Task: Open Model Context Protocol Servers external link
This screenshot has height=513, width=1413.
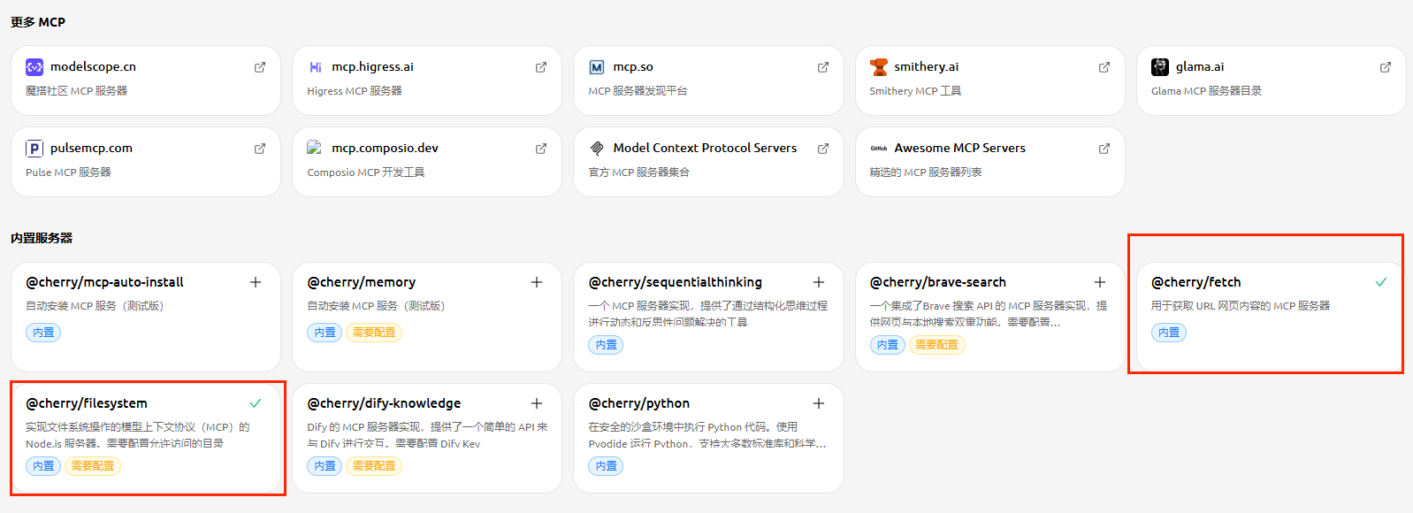Action: pyautogui.click(x=823, y=149)
